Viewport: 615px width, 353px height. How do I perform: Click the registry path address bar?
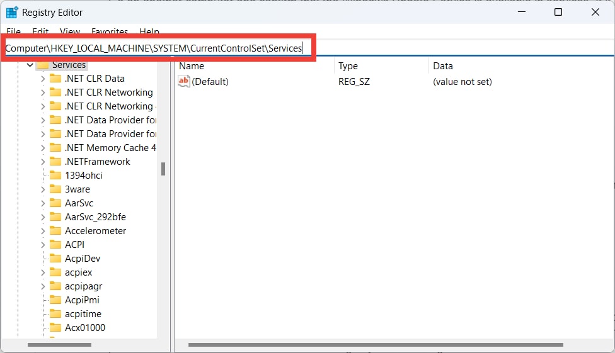pyautogui.click(x=308, y=48)
